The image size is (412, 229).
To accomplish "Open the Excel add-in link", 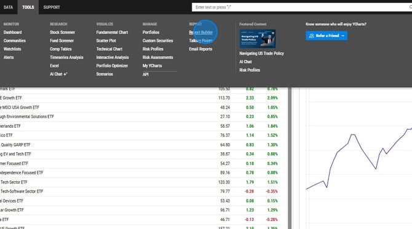I will 54,66.
